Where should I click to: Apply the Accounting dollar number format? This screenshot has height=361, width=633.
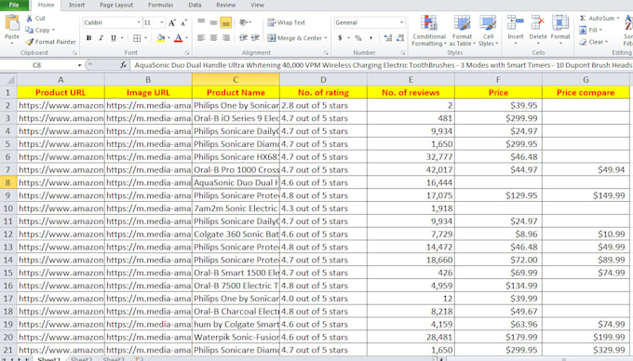(x=340, y=38)
